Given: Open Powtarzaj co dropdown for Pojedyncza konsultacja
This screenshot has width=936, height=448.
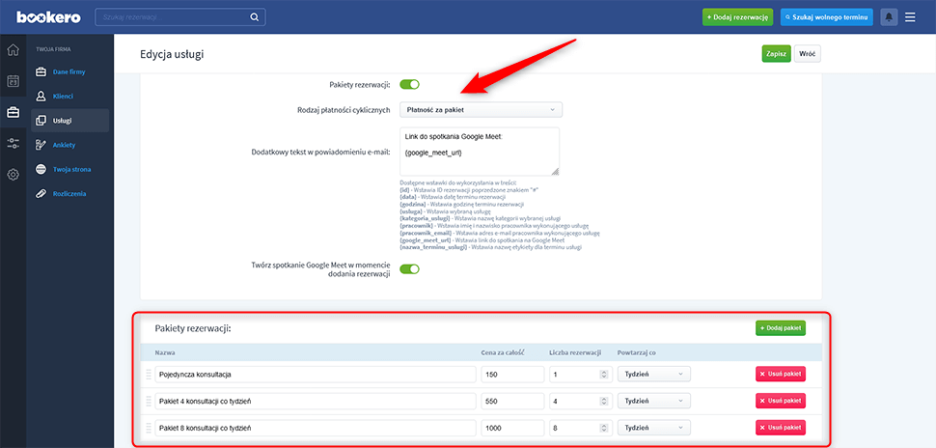Looking at the screenshot, I should click(x=654, y=374).
